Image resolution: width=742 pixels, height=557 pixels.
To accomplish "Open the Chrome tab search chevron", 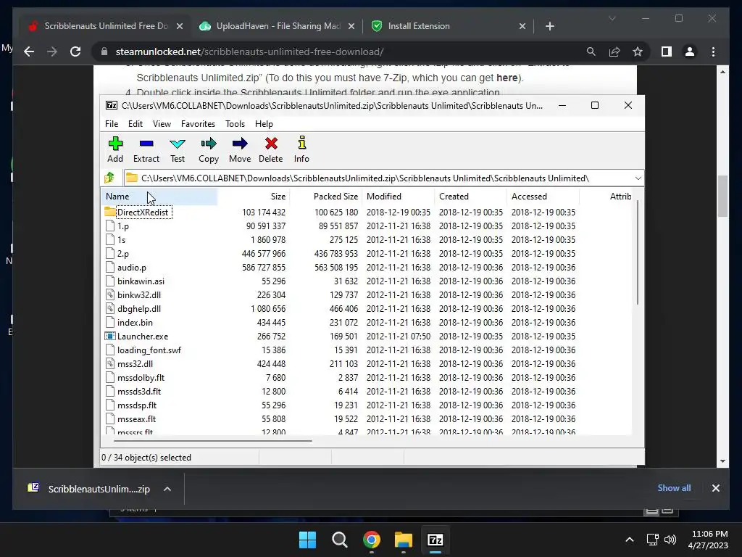I will (x=612, y=18).
